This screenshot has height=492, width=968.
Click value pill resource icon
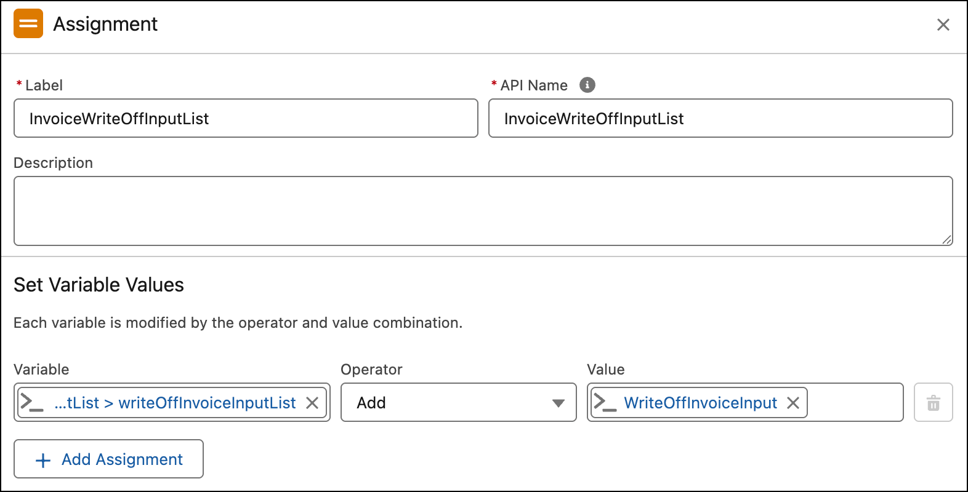(605, 402)
